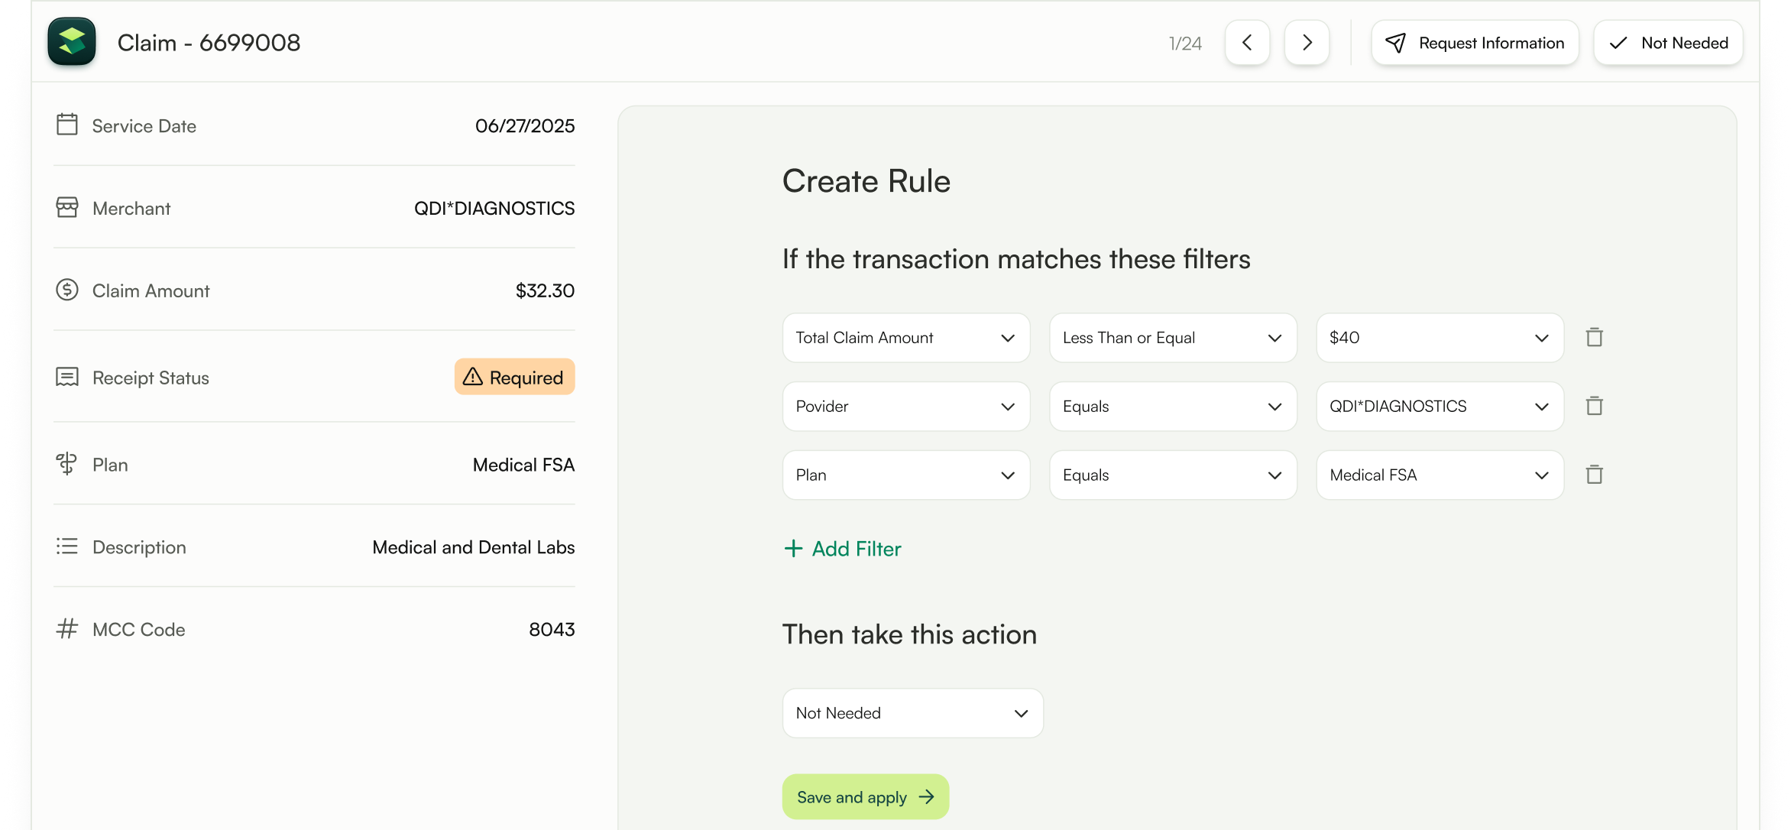Viewport: 1791px width, 830px height.
Task: Expand the Not Needed action dropdown
Action: (912, 713)
